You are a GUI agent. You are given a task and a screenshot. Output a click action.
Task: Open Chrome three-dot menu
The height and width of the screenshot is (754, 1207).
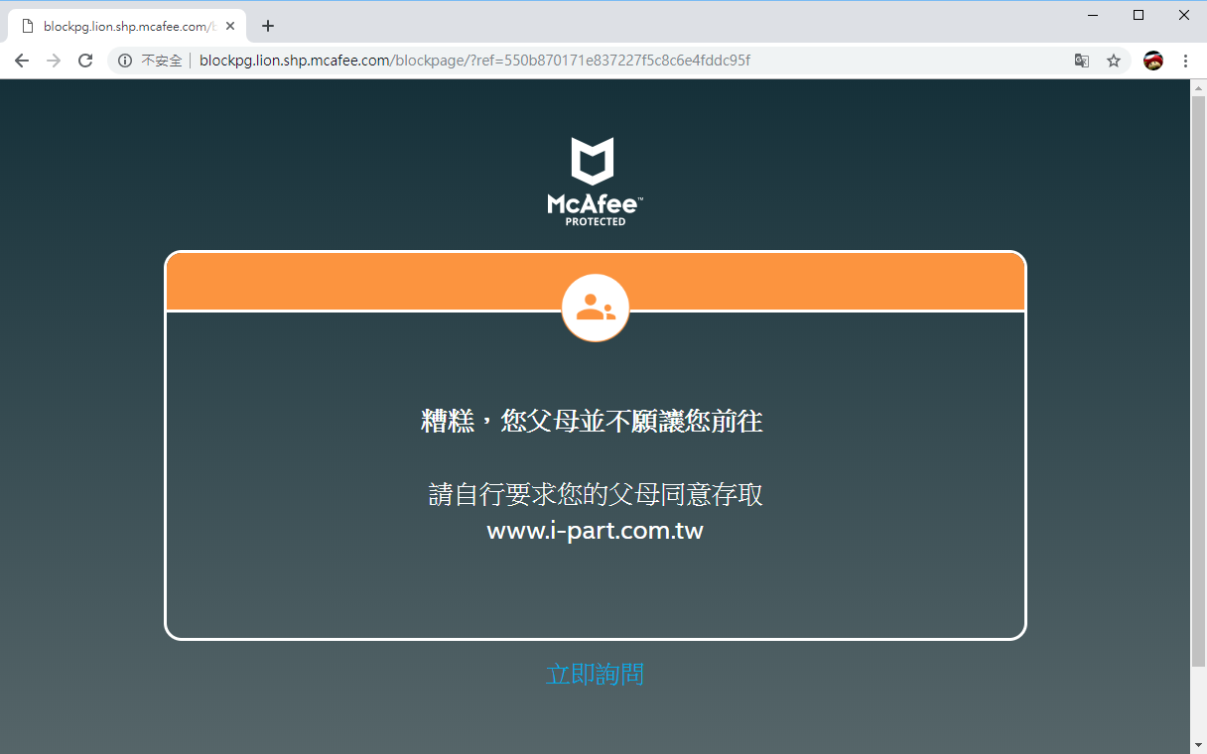1185,61
